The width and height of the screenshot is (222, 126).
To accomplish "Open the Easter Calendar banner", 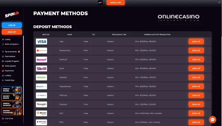I will [x=12, y=112].
